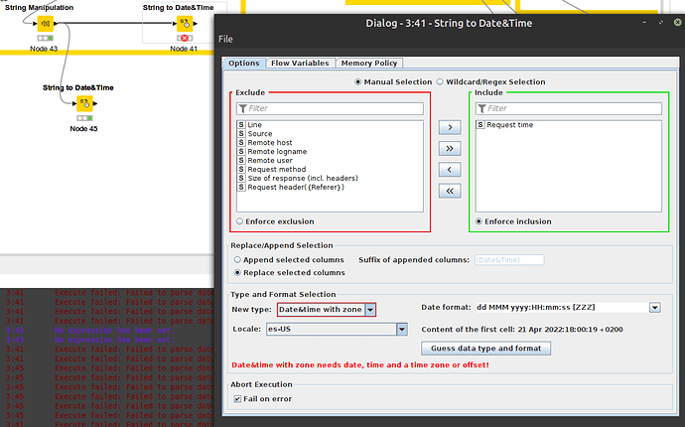Screen dimensions: 685x427
Task: Switch to the Flow Variables tab
Action: [x=300, y=64]
